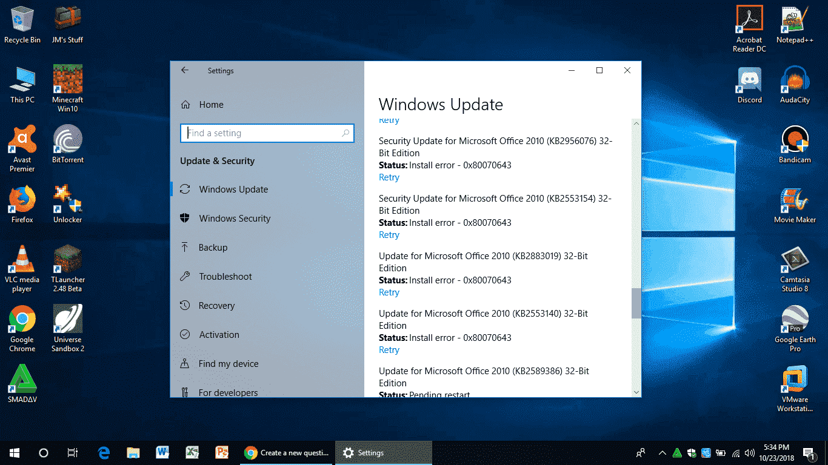Open the Troubleshoot page
Viewport: 828px width, 465px height.
tap(267, 277)
